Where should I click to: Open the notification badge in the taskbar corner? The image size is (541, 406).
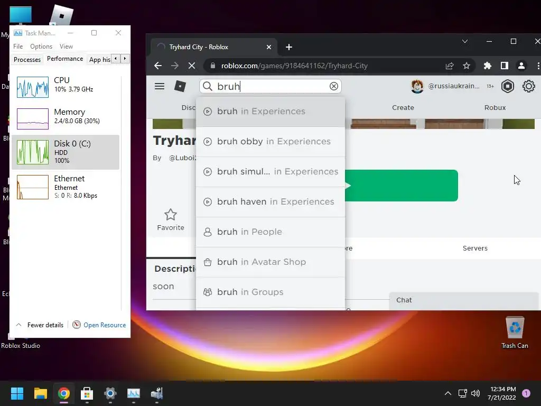[526, 393]
